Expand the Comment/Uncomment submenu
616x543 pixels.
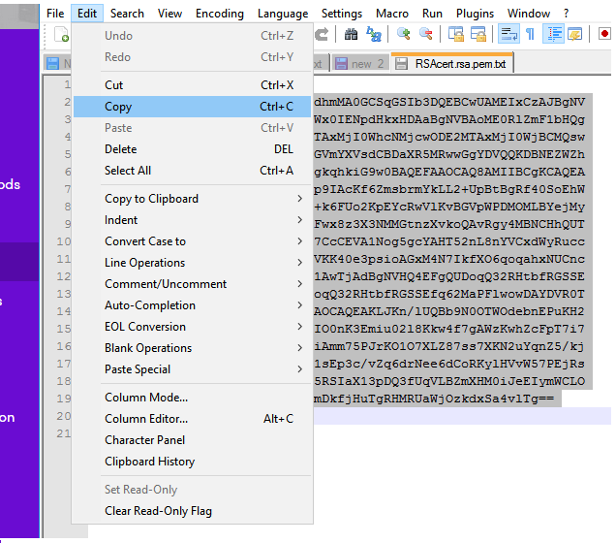(x=193, y=283)
